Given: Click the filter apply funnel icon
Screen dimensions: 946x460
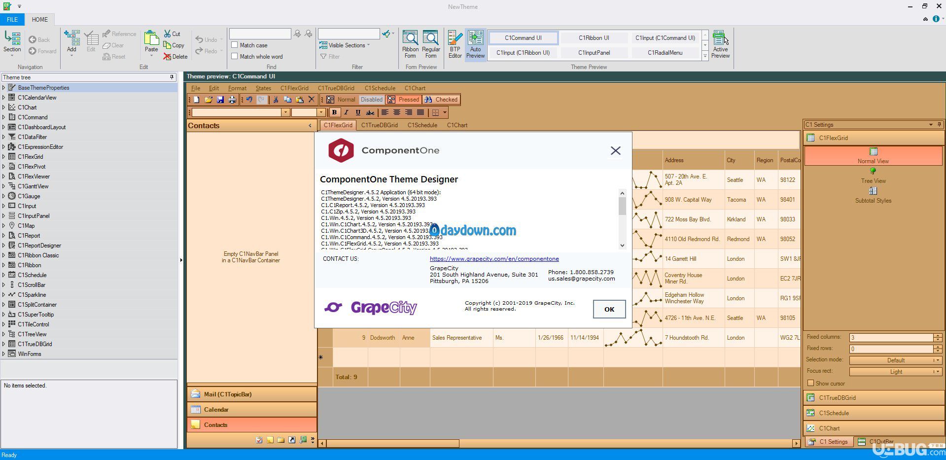Looking at the screenshot, I should coord(386,34).
